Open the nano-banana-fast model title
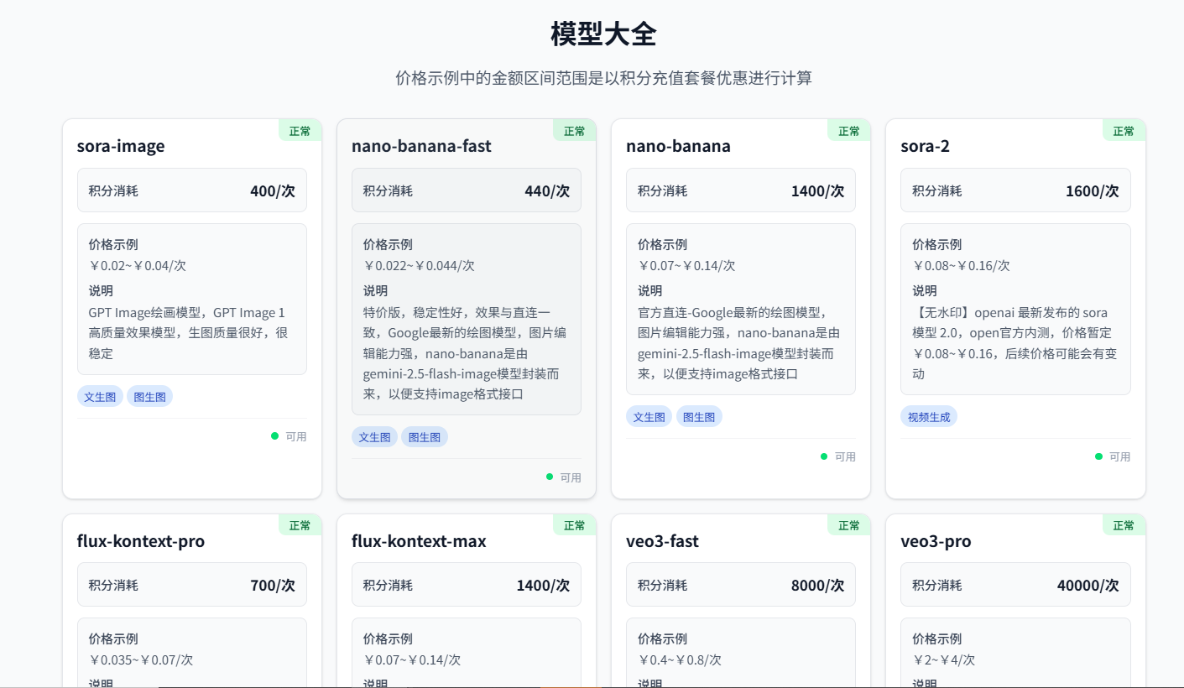This screenshot has width=1184, height=688. click(x=421, y=146)
